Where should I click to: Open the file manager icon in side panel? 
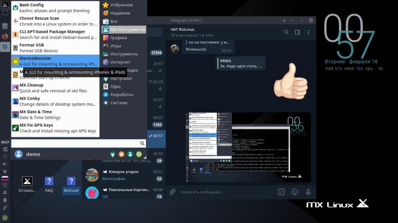pos(5,26)
